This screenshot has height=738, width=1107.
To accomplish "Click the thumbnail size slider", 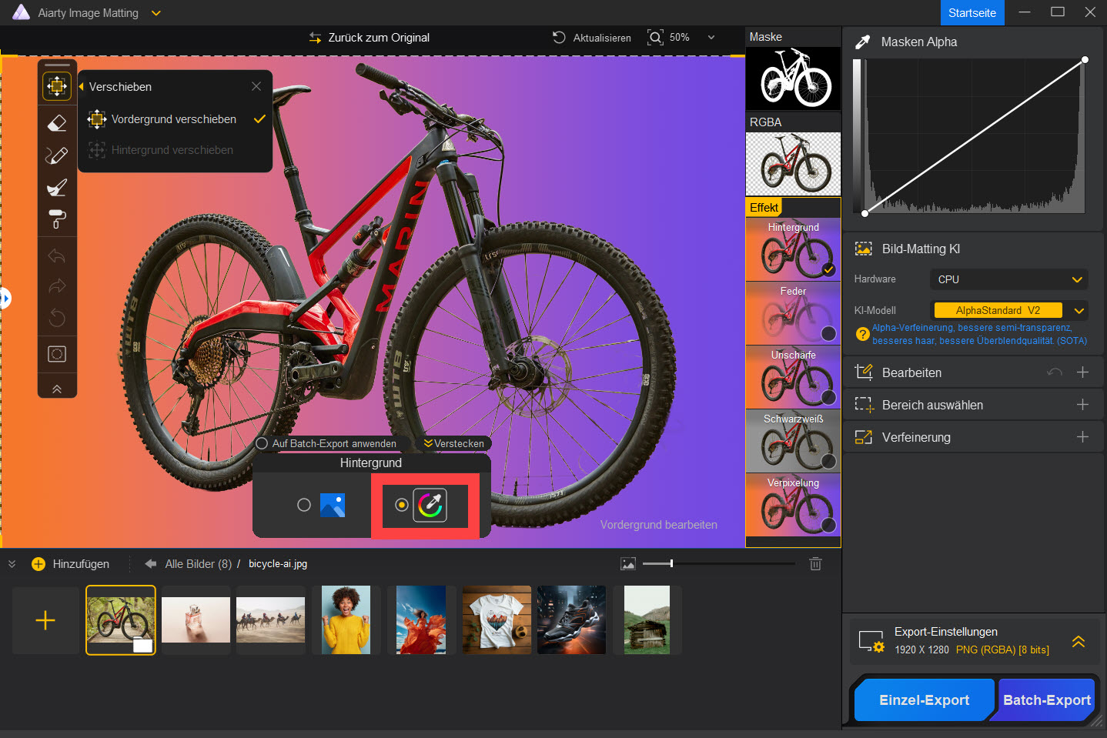I will point(719,564).
